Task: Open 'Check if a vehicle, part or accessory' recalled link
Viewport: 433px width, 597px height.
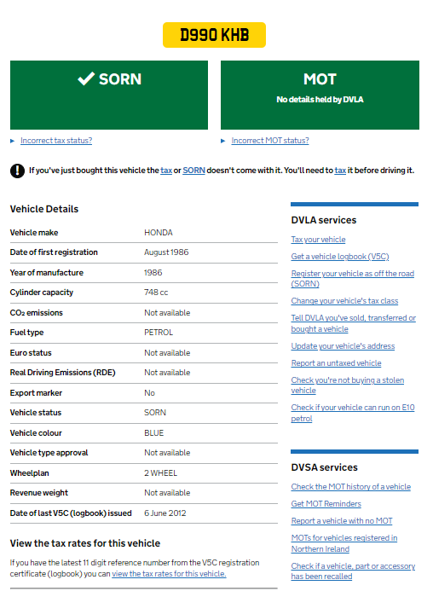Action: pyautogui.click(x=353, y=571)
